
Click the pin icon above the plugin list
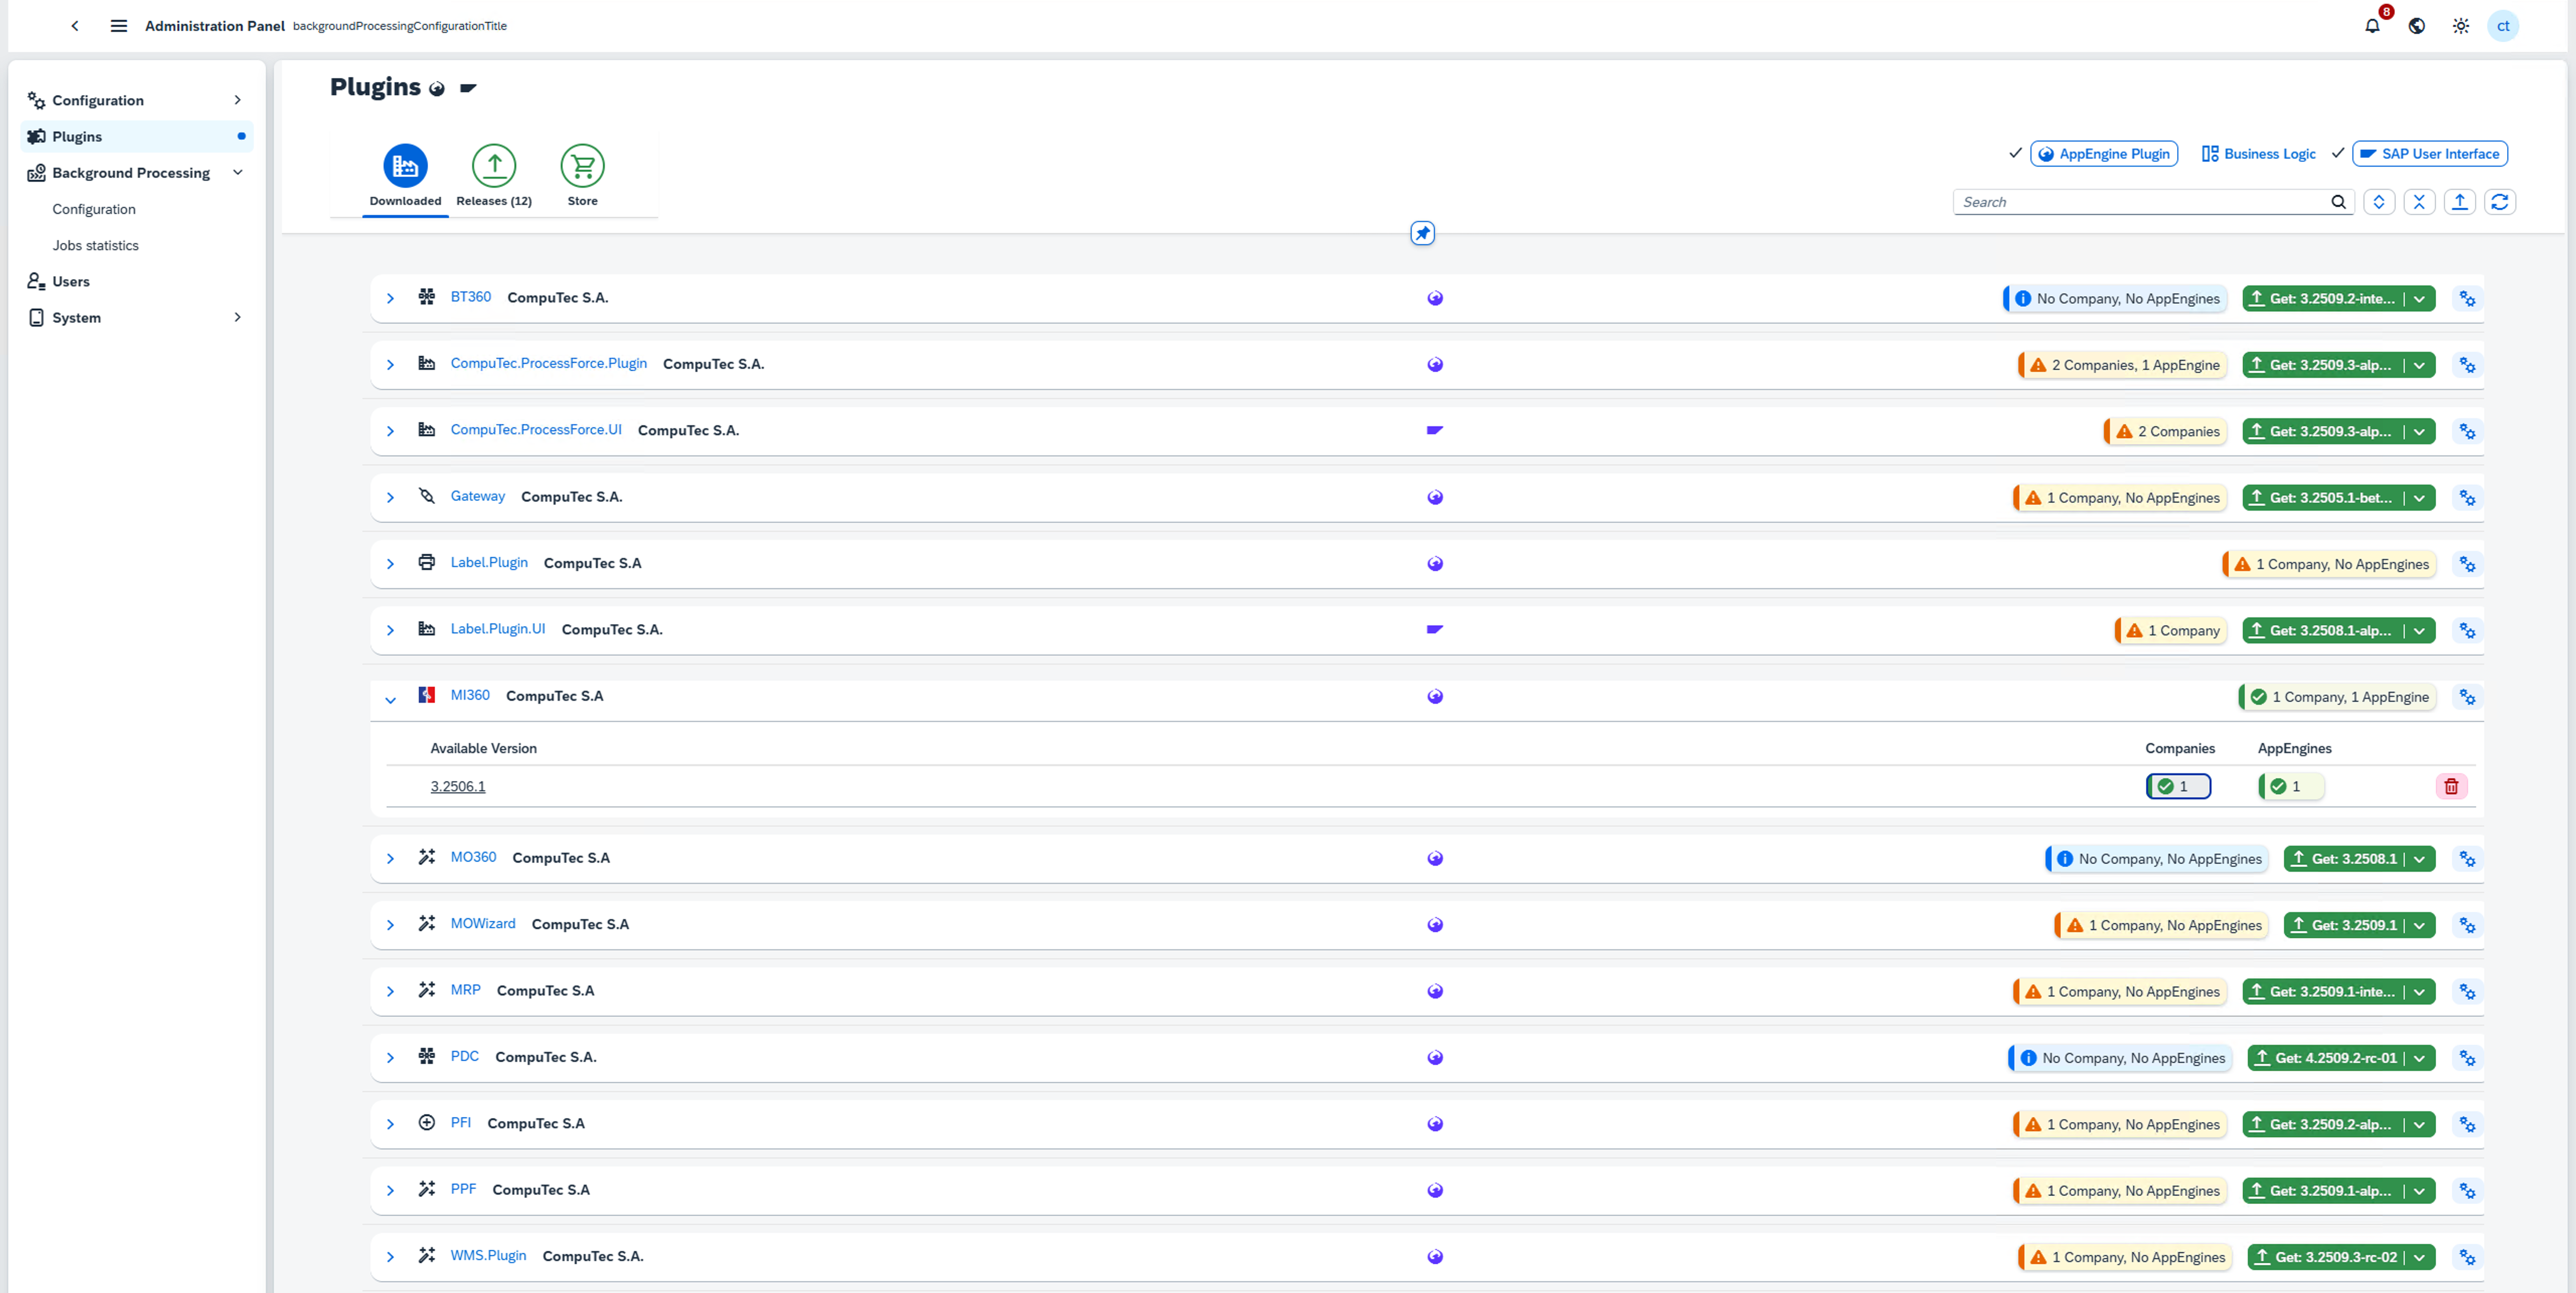(1422, 233)
